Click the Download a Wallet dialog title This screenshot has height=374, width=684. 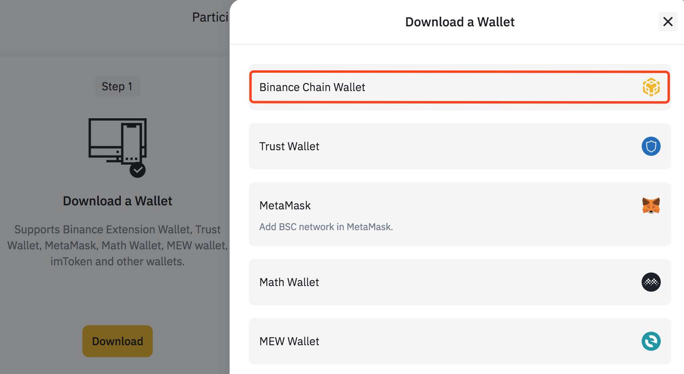click(460, 22)
